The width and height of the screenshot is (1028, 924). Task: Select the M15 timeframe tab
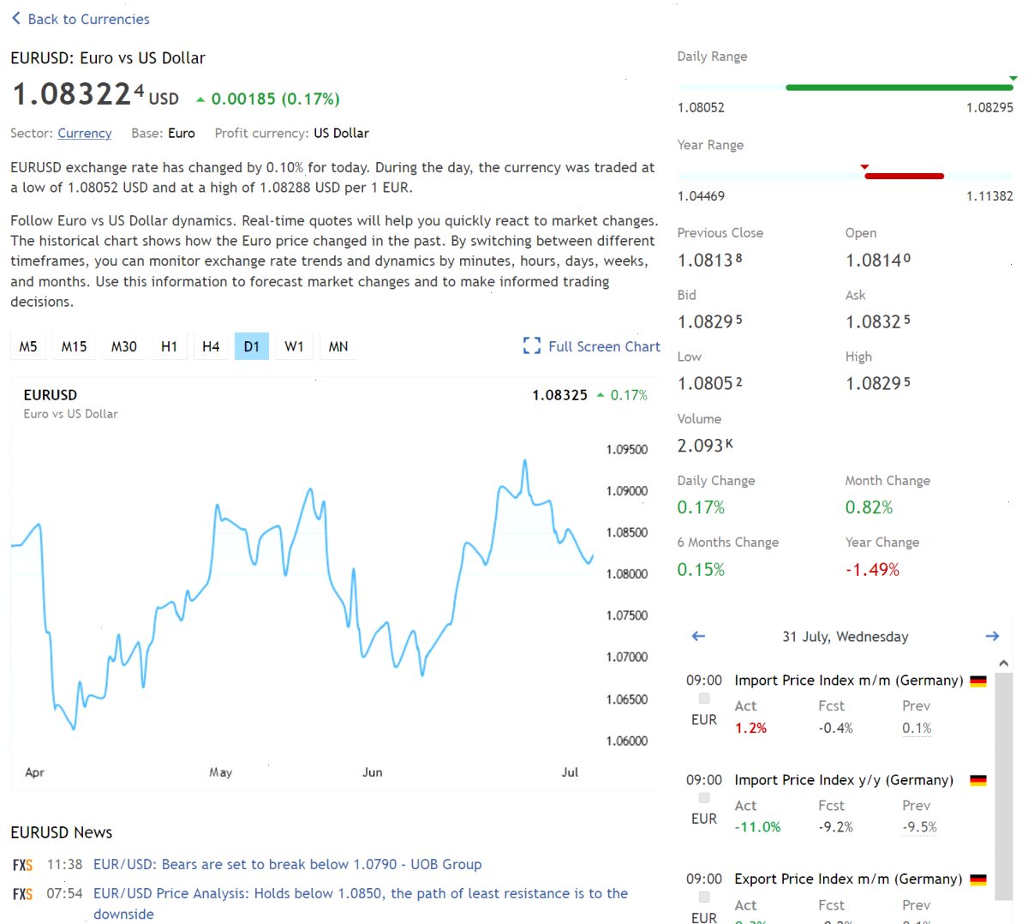click(x=74, y=346)
